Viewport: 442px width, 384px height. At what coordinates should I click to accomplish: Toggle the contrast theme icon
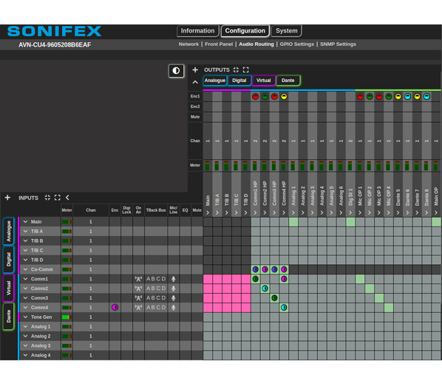pyautogui.click(x=176, y=70)
